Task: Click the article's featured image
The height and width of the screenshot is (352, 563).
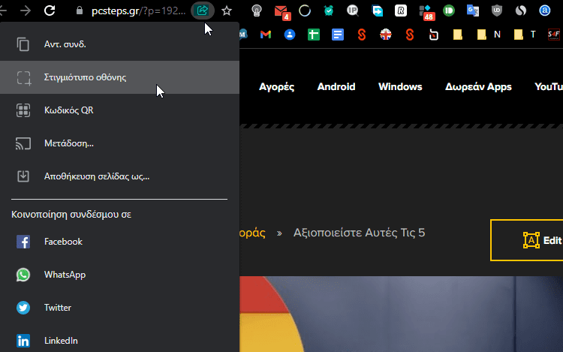Action: point(401,314)
